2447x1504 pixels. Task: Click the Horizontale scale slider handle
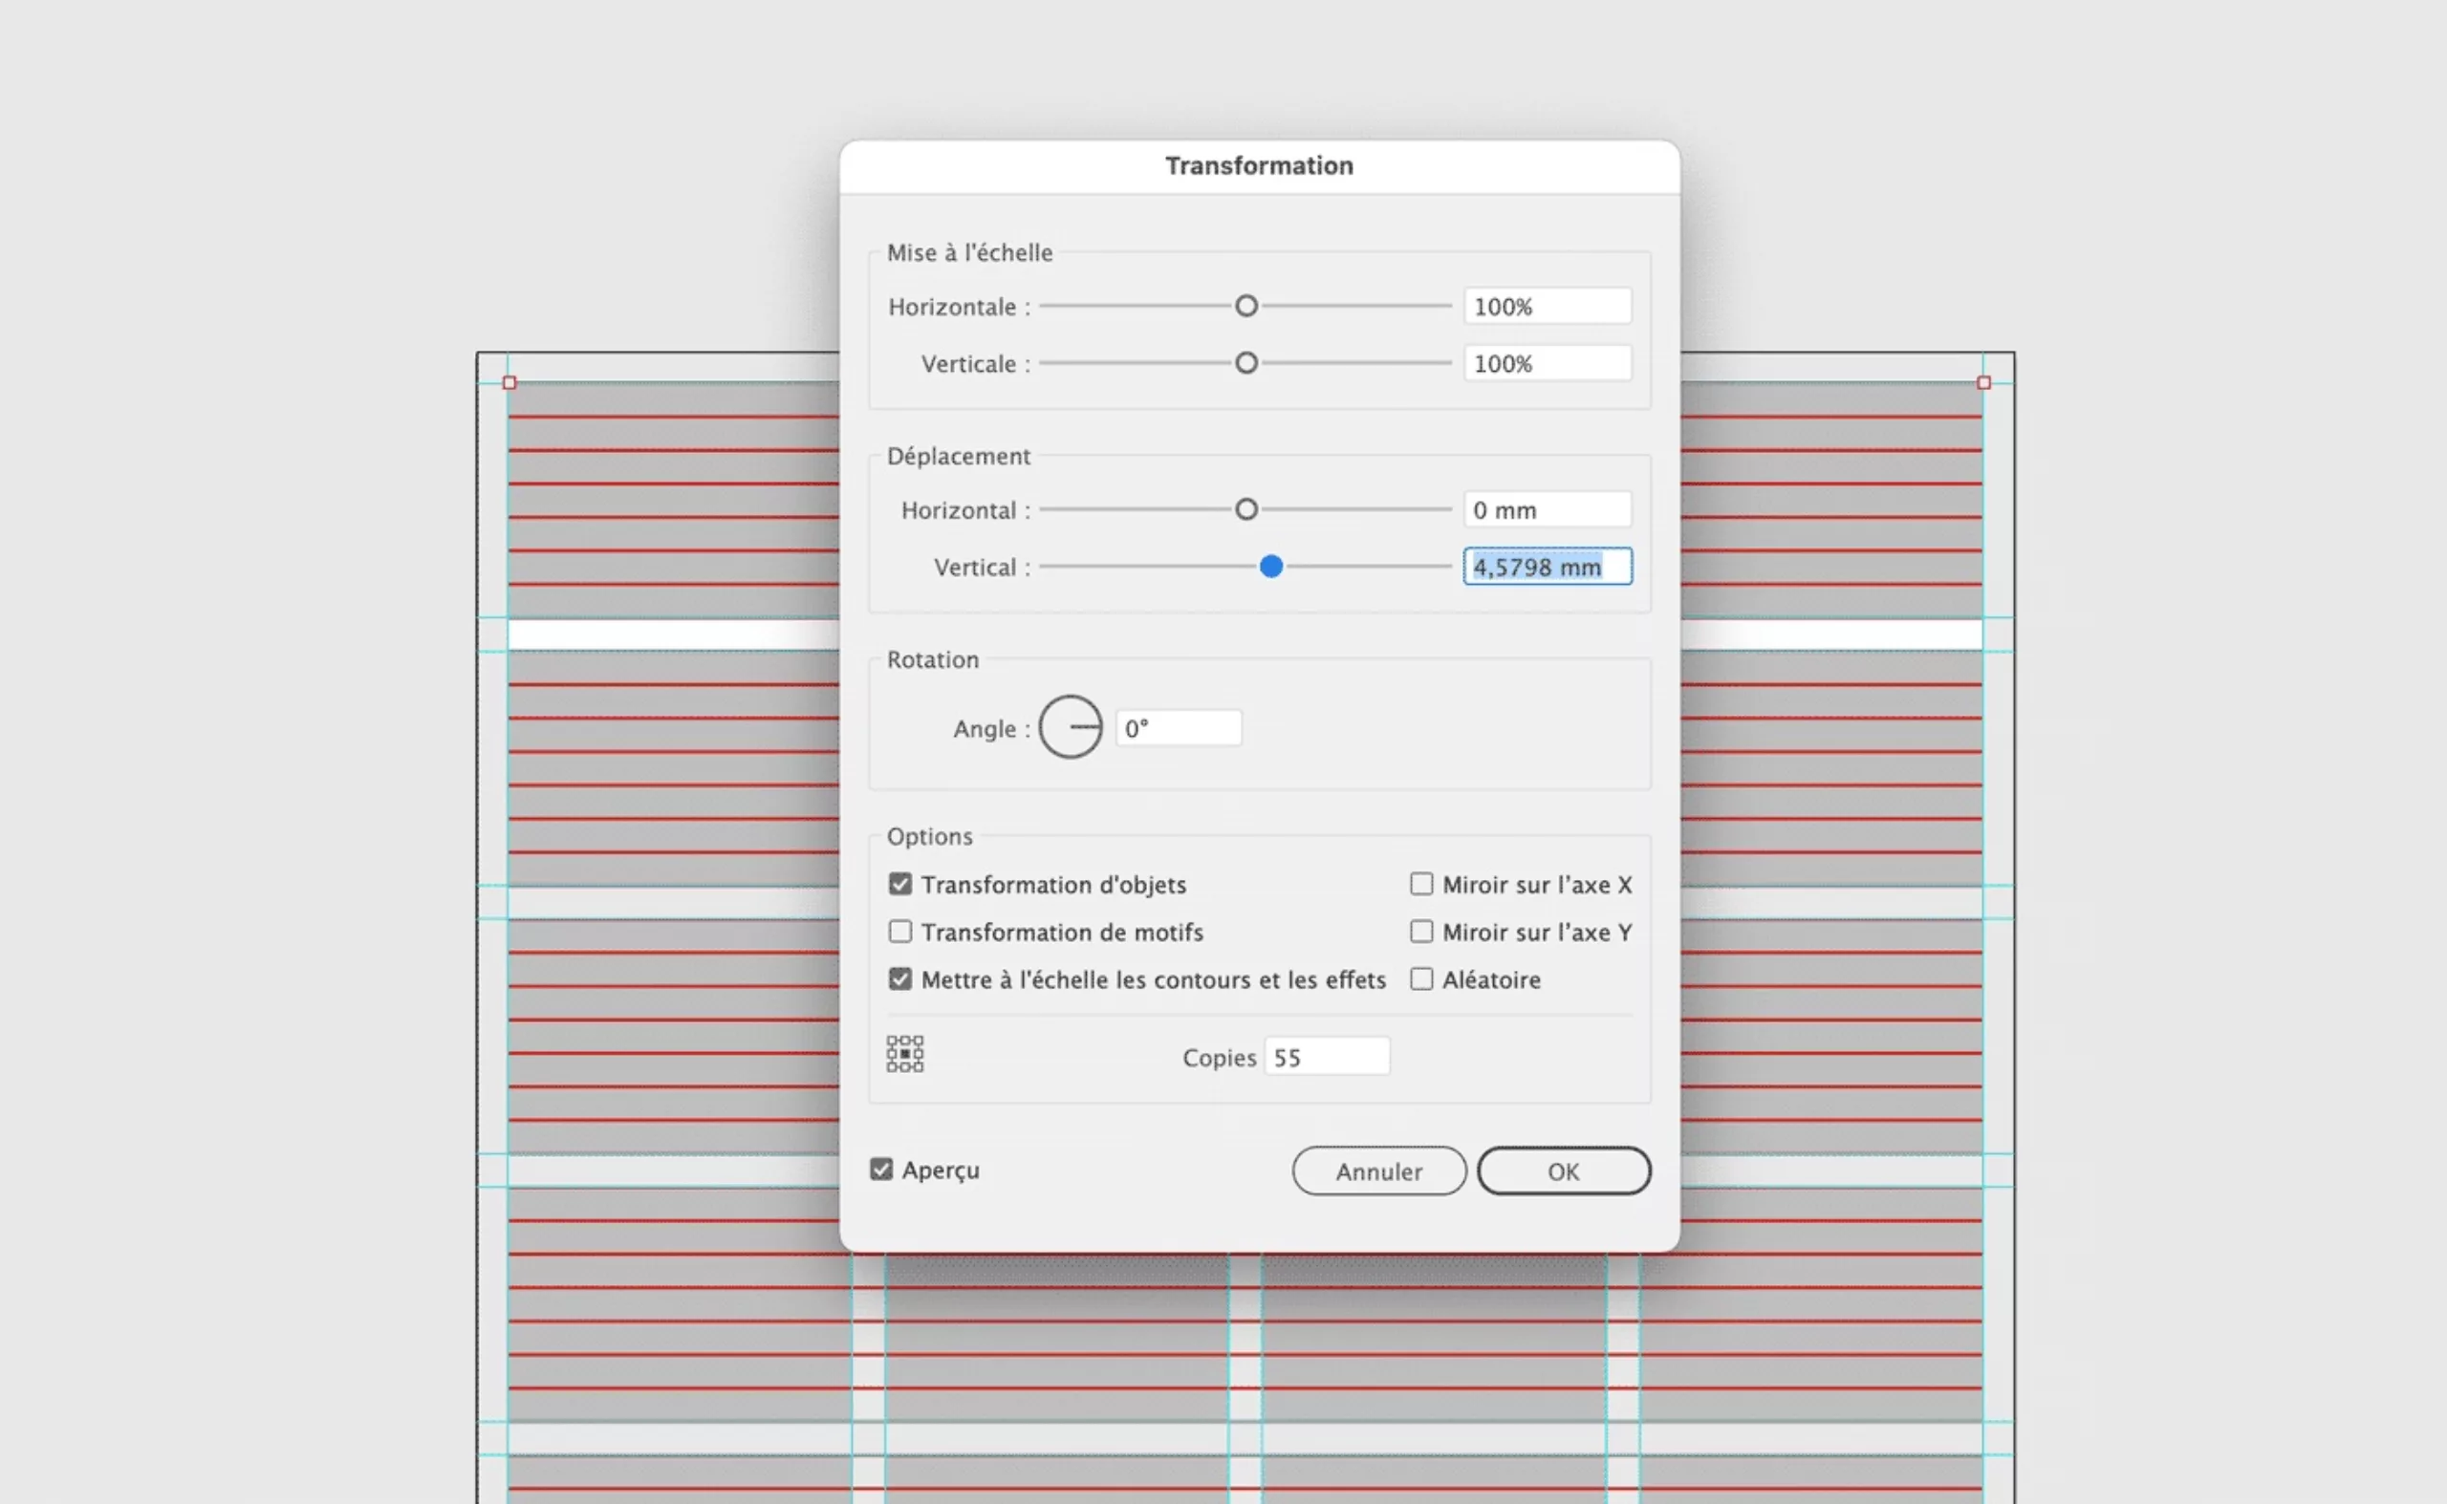click(x=1245, y=307)
